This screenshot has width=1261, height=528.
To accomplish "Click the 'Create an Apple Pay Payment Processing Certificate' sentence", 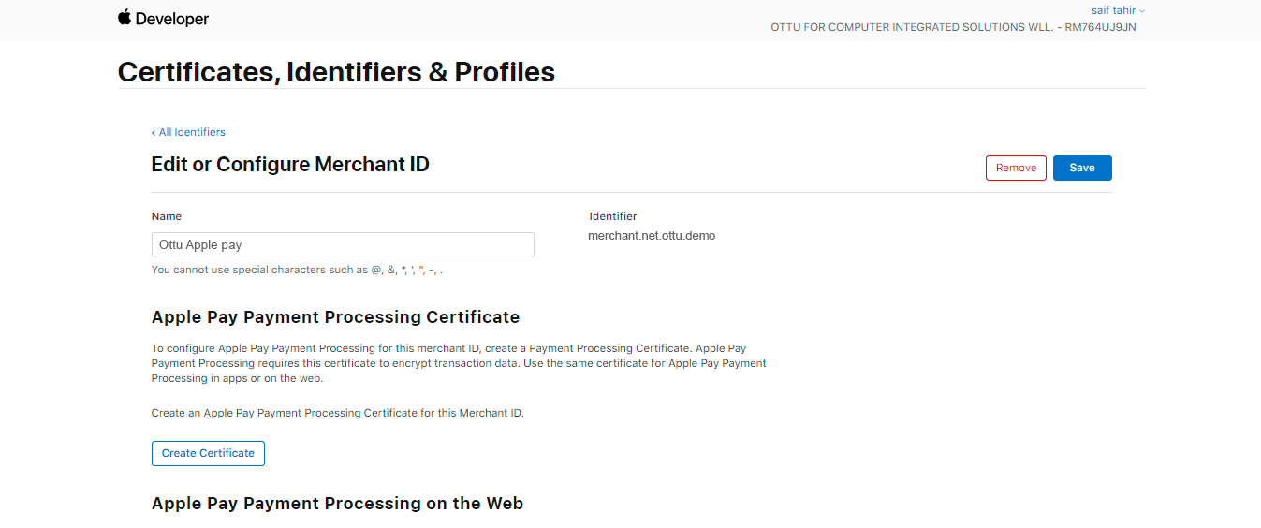I will click(337, 413).
